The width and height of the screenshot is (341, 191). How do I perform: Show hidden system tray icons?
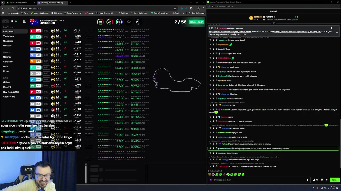(x=313, y=188)
